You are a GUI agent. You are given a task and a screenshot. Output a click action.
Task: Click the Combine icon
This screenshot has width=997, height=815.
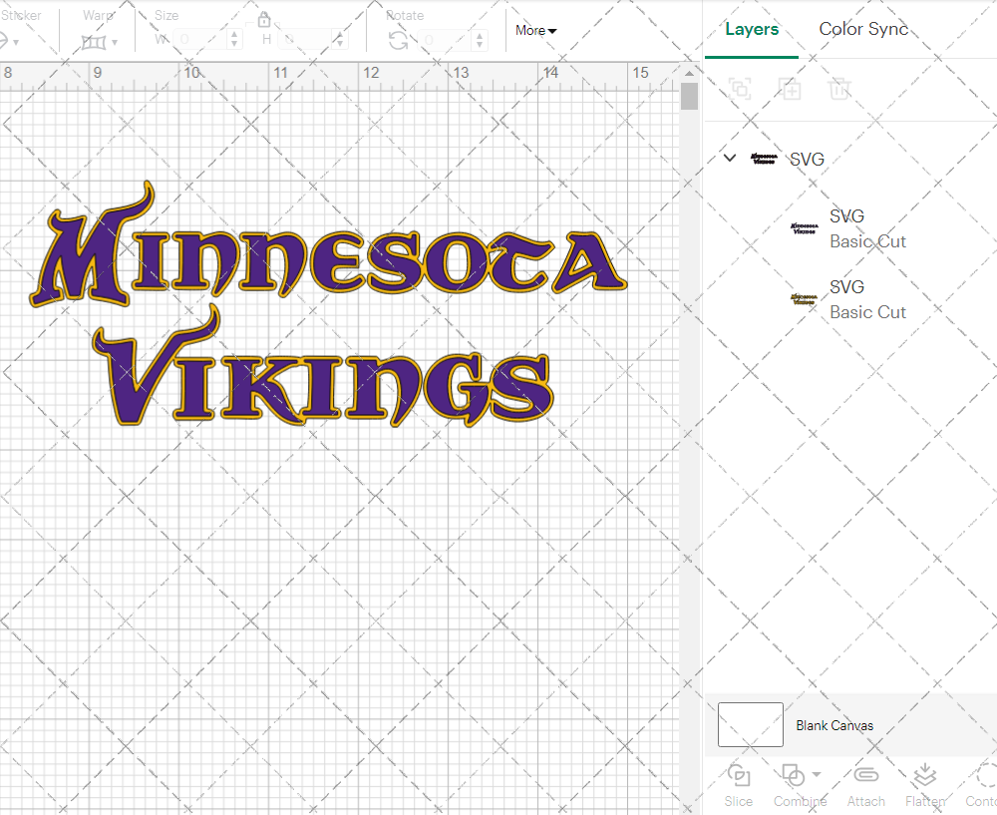[793, 775]
